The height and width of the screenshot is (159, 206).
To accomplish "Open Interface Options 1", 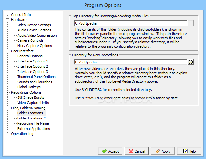I will click(x=32, y=61).
